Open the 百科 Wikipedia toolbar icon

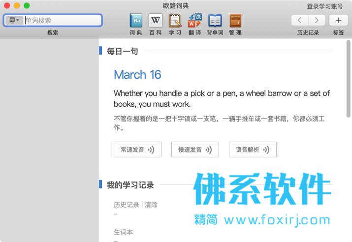[156, 20]
